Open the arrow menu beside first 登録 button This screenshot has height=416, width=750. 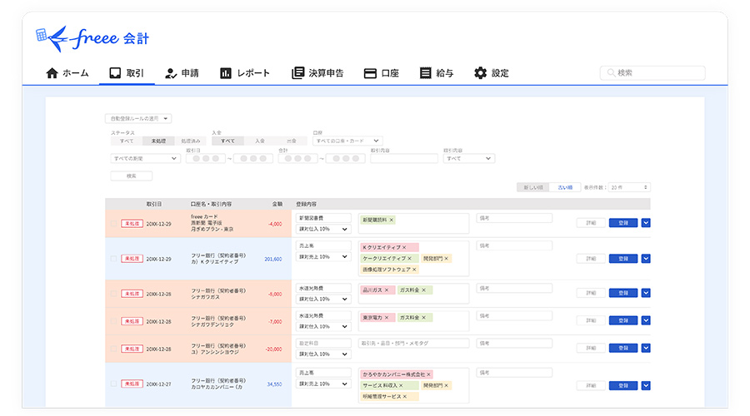click(646, 223)
